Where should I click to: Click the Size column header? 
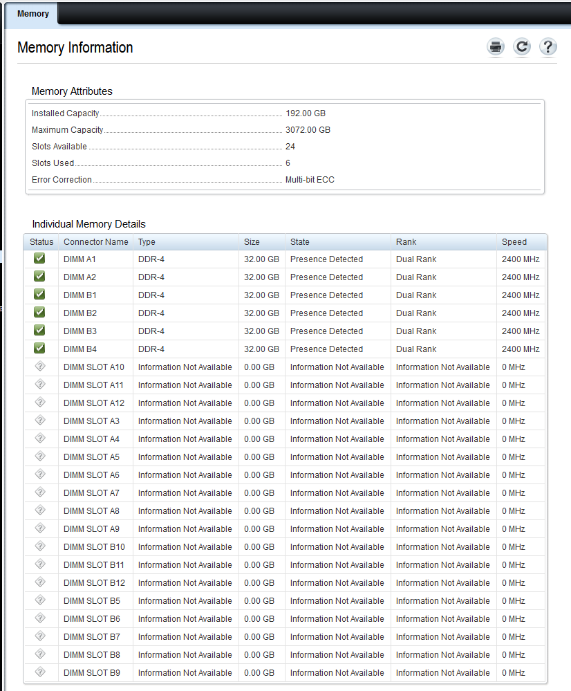click(252, 242)
